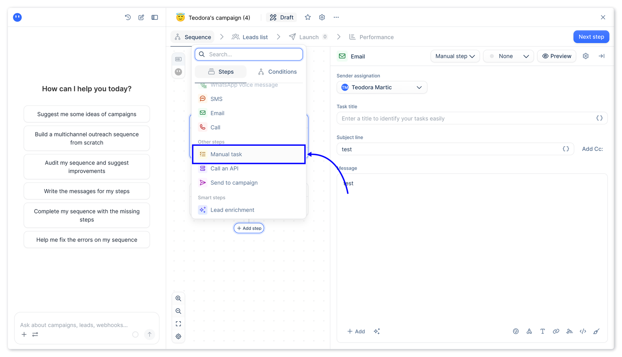Choose Send to campaign step
The width and height of the screenshot is (622, 357).
click(x=249, y=182)
